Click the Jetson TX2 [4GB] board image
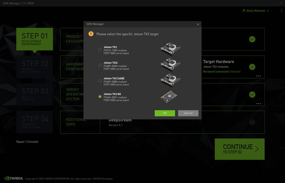The height and width of the screenshot is (183, 285). [171, 80]
